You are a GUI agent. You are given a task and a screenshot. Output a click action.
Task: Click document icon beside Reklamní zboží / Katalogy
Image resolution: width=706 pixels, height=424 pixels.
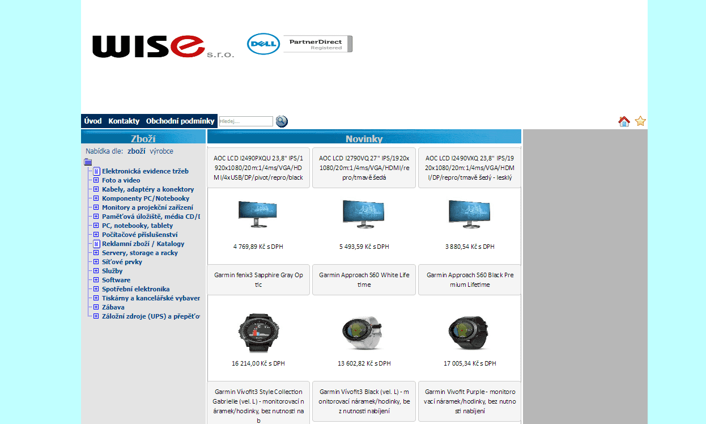[x=96, y=244]
